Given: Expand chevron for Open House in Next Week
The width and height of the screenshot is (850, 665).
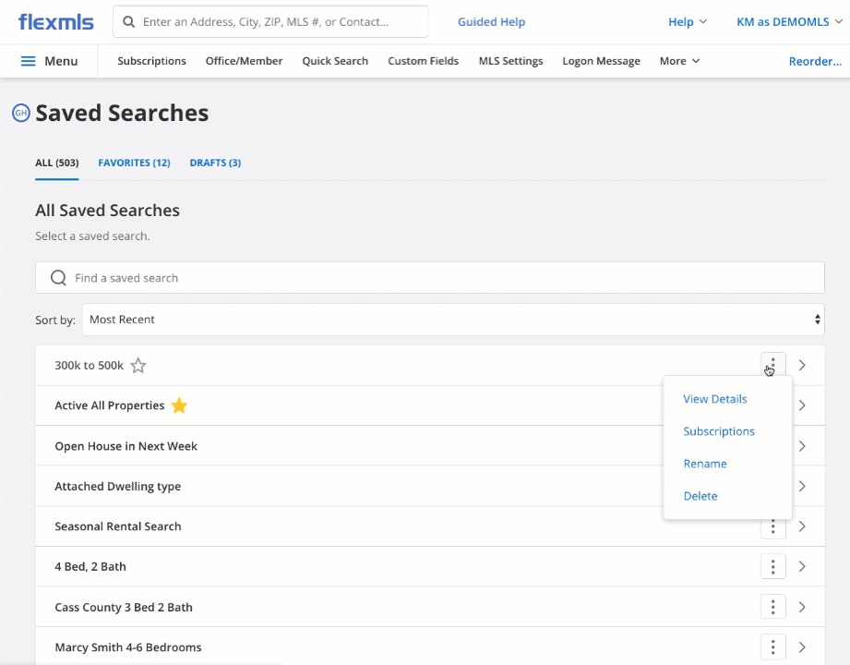Looking at the screenshot, I should [802, 446].
